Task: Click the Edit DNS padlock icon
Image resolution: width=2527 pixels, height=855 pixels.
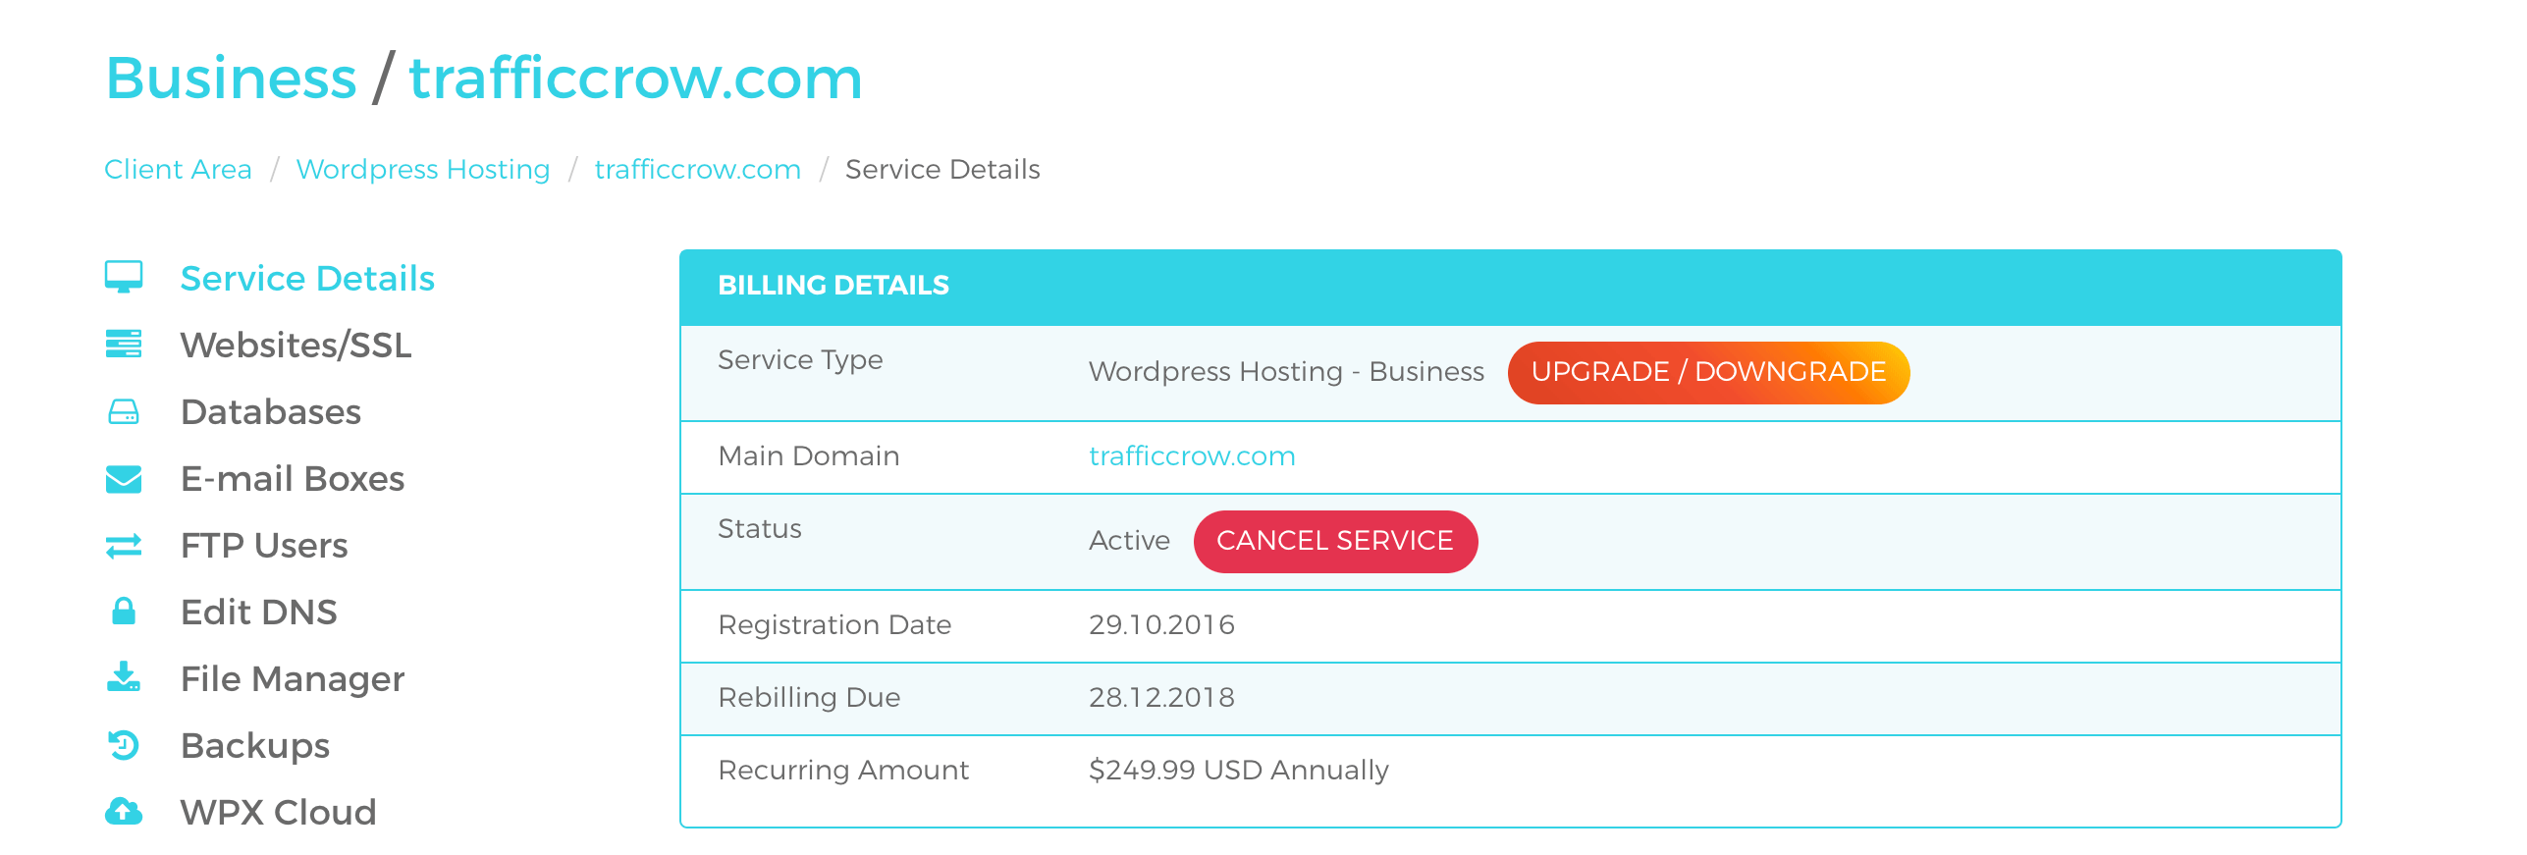Action: click(124, 611)
